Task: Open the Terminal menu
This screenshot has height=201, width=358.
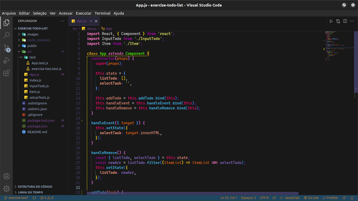Action: (x=103, y=13)
